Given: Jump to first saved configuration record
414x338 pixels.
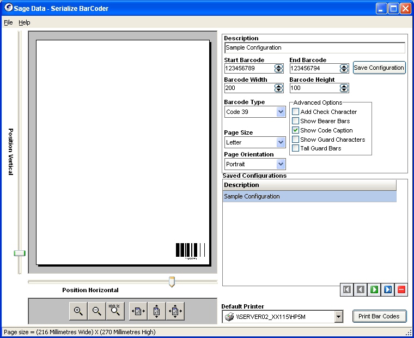Looking at the screenshot, I should point(347,289).
